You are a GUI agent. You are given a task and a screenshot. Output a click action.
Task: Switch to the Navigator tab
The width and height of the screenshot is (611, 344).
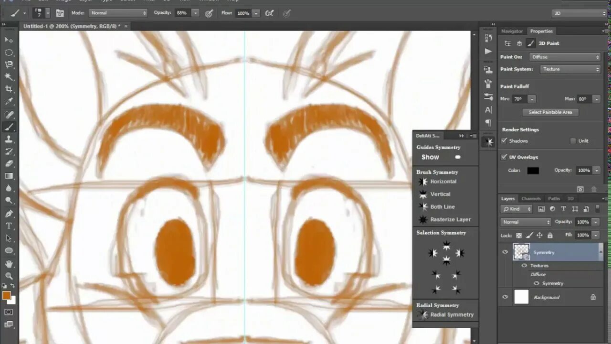coord(512,31)
